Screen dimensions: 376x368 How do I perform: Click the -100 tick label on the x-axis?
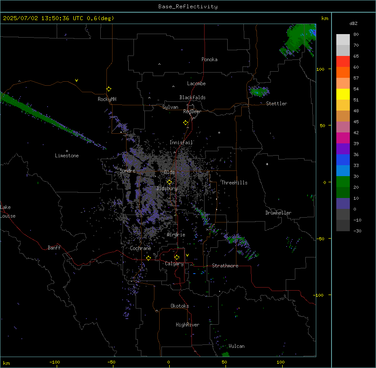(x=55, y=362)
